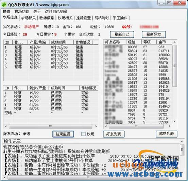This screenshot has width=188, height=181.
Task: Click the 成熟列表 button
Action: (167, 134)
